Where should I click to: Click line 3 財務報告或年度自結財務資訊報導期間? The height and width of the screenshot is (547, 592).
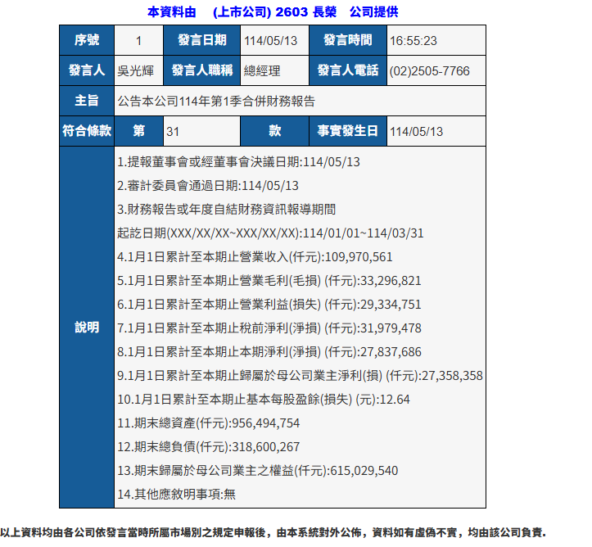[x=226, y=210]
